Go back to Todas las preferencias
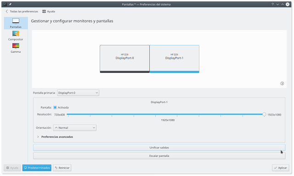Screen dimensions: 294x176 (22, 11)
